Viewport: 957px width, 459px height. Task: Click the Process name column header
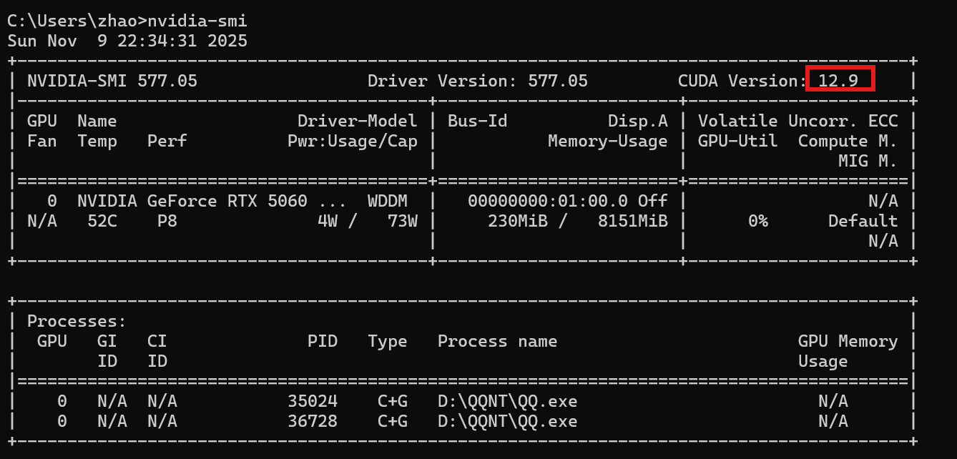[498, 341]
